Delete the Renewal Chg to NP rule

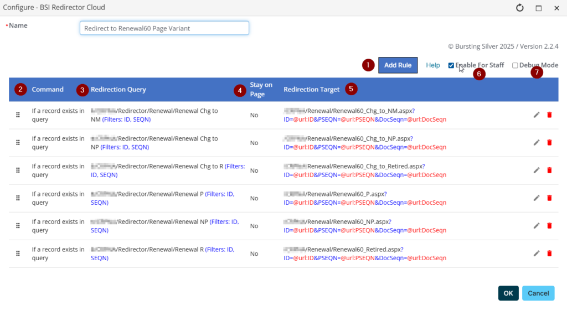click(x=549, y=143)
